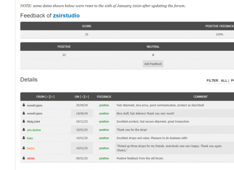The width and height of the screenshot is (234, 170).
Task: Click 'positive' in Philip1944's feedback row
Action: pos(104,121)
